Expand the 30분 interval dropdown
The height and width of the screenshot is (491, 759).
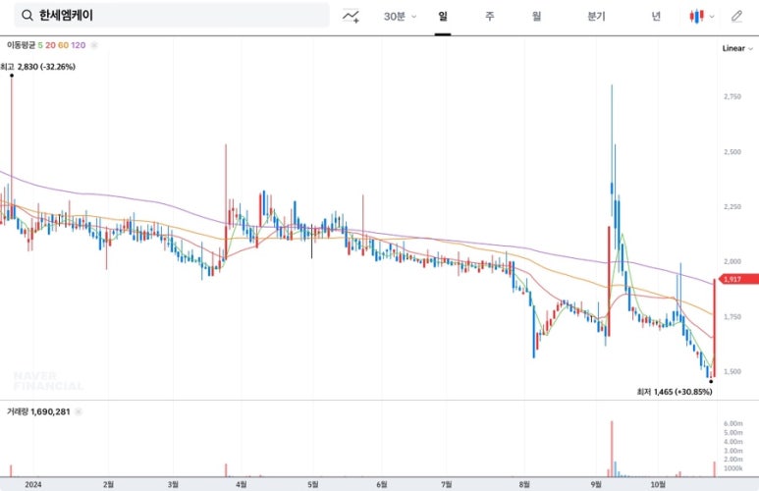(400, 17)
